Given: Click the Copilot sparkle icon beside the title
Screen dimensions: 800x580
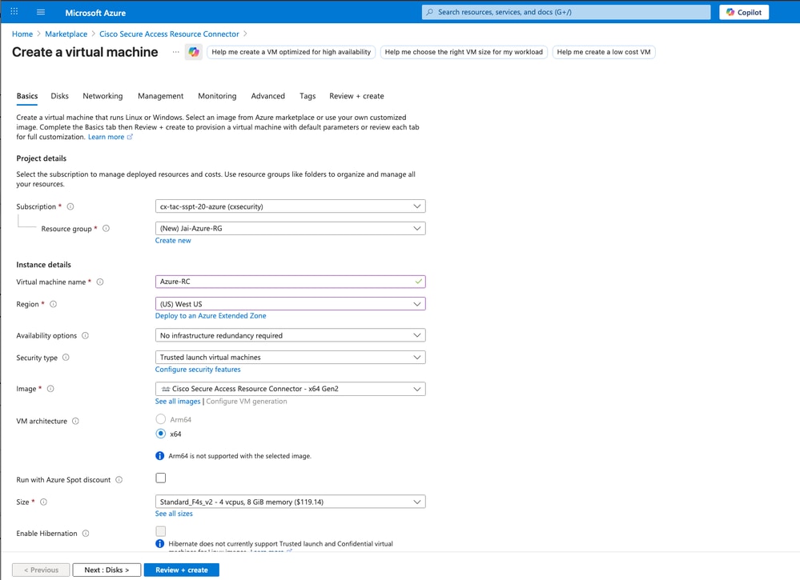Looking at the screenshot, I should pos(193,51).
